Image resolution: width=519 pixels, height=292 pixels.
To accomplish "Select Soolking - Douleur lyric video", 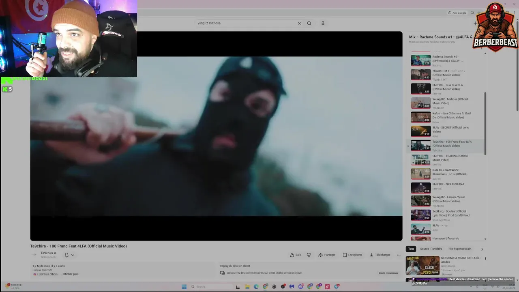I will pos(445,215).
